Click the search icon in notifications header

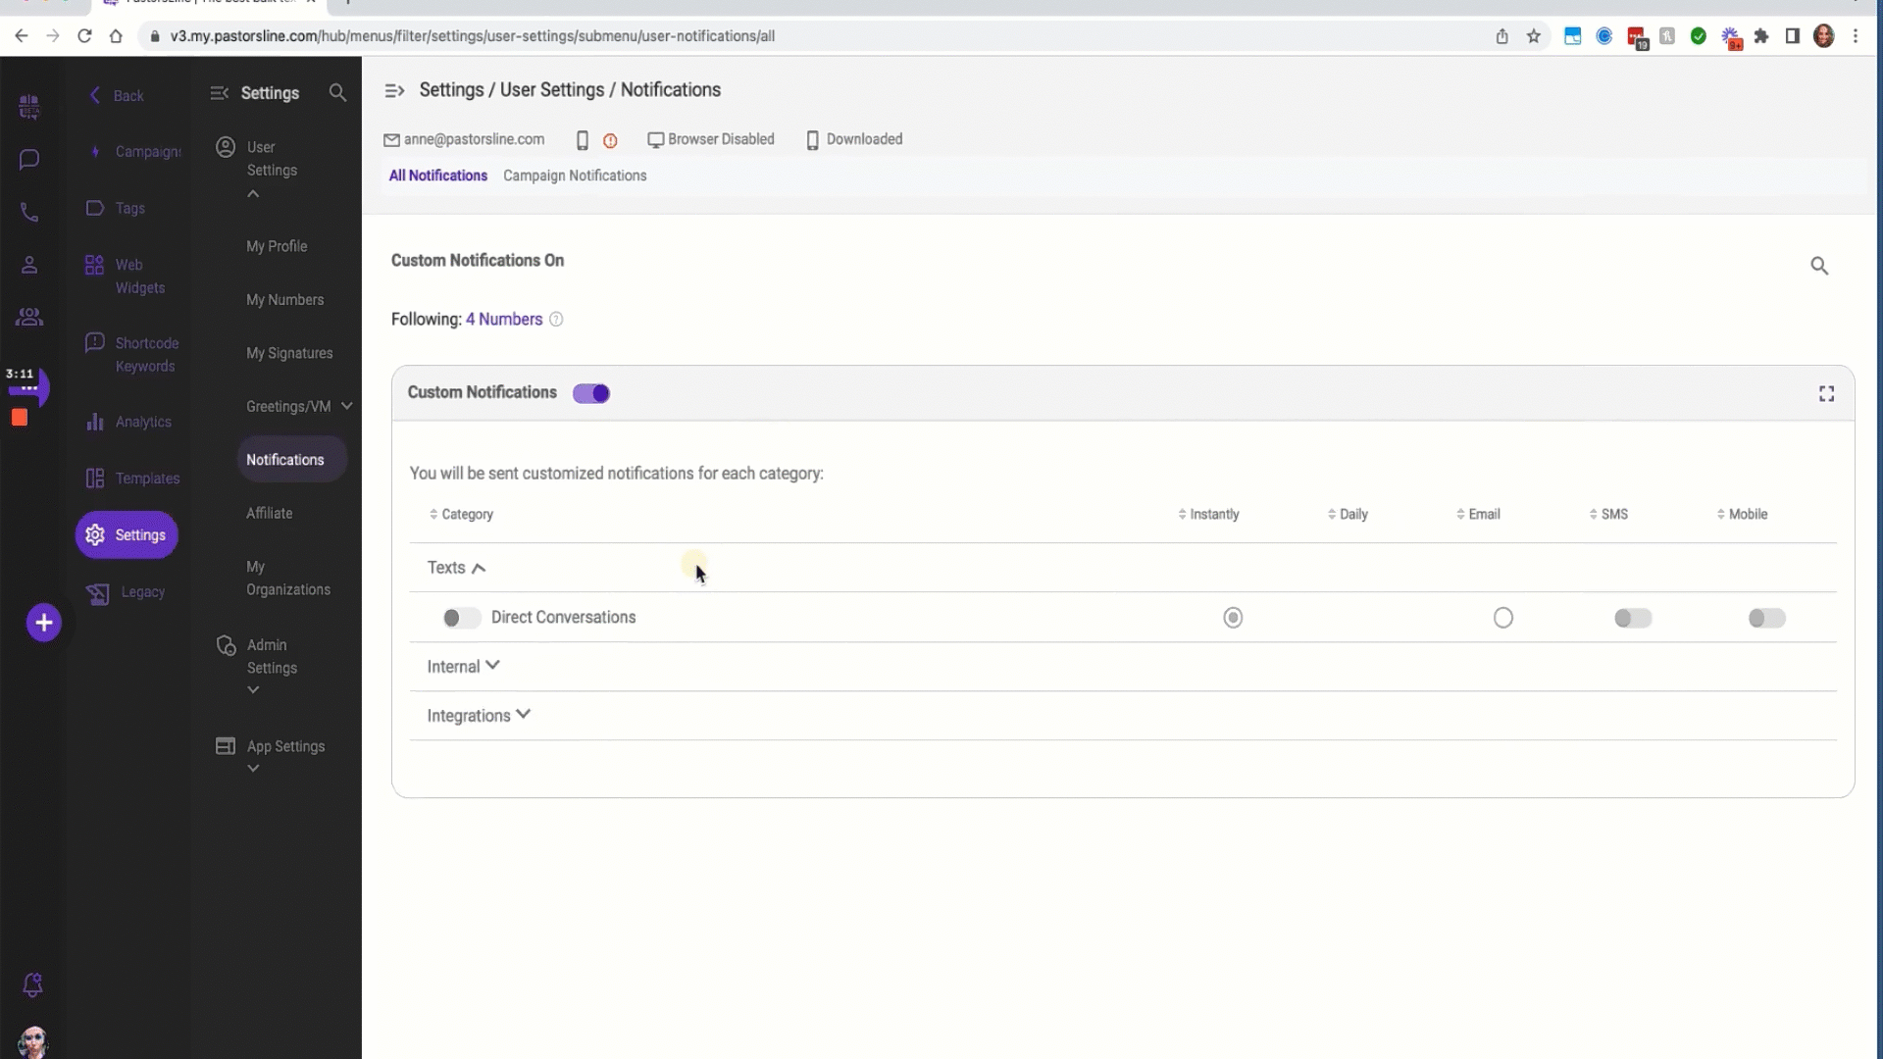point(1819,265)
